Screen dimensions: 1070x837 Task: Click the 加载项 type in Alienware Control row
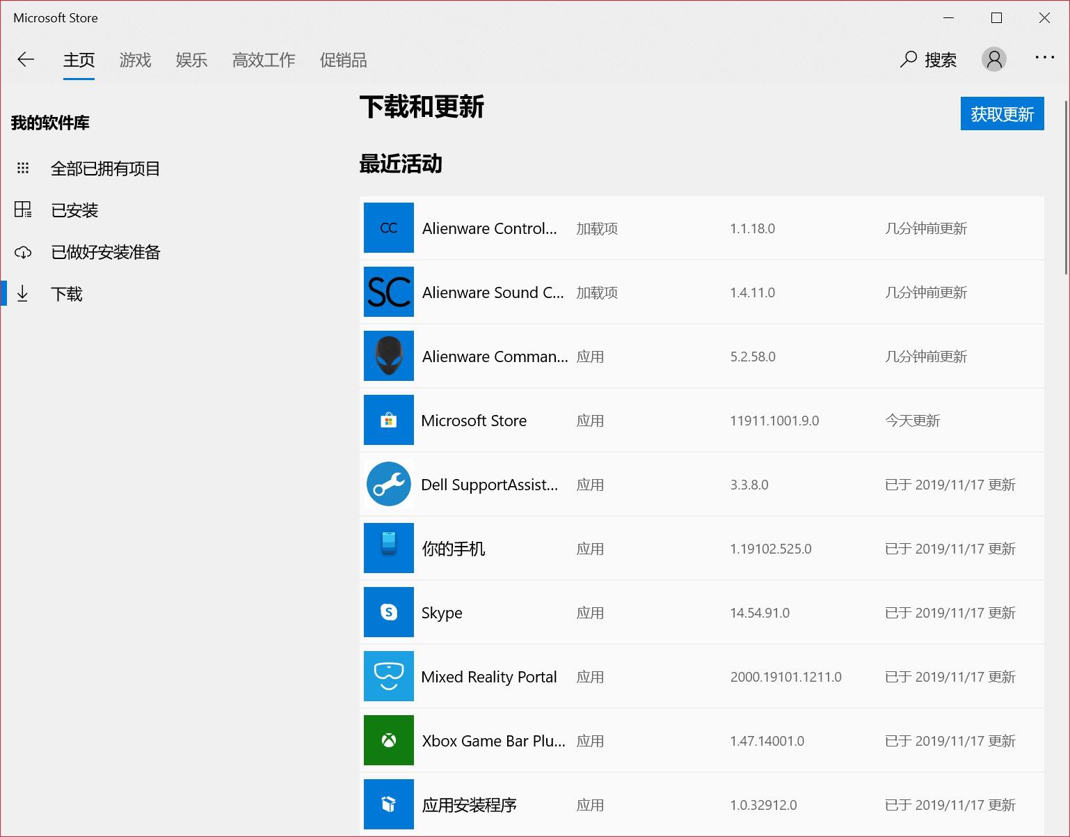point(597,228)
